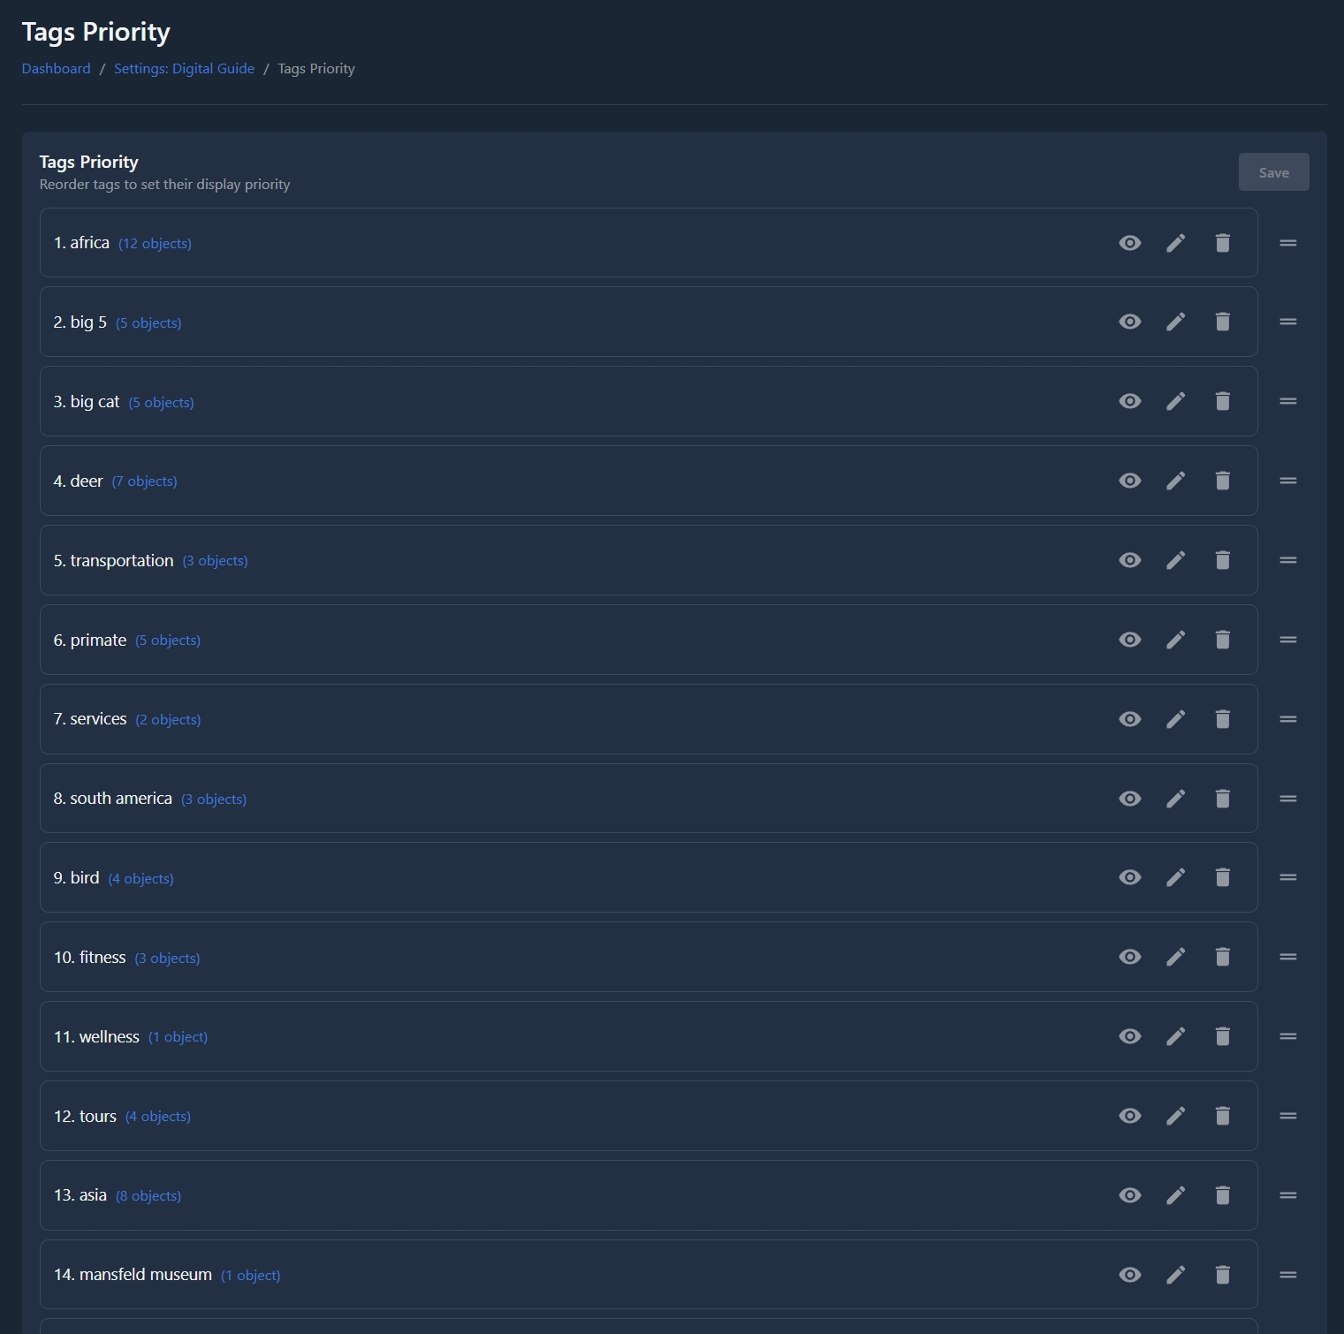Image resolution: width=1344 pixels, height=1334 pixels.
Task: Edit the wellness tag
Action: pyautogui.click(x=1176, y=1036)
